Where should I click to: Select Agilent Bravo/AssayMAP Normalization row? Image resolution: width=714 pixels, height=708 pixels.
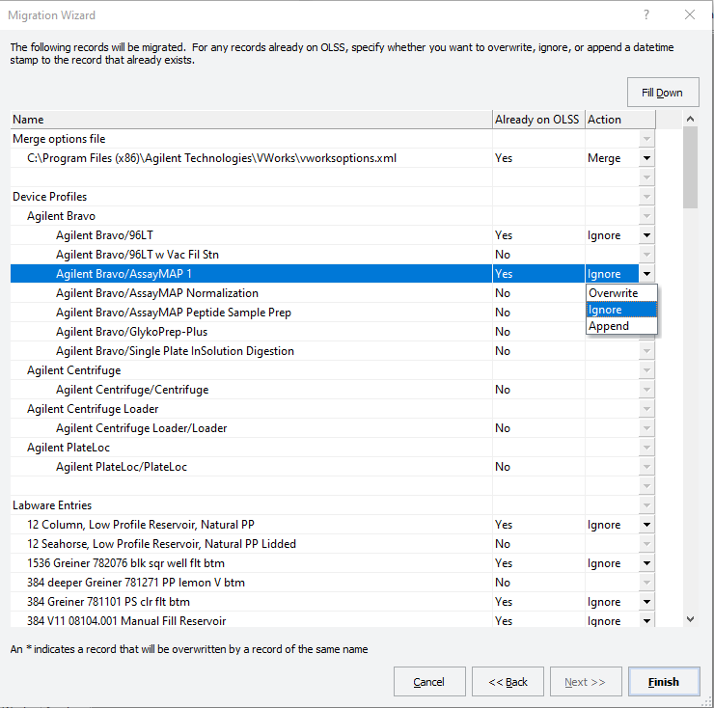[298, 293]
